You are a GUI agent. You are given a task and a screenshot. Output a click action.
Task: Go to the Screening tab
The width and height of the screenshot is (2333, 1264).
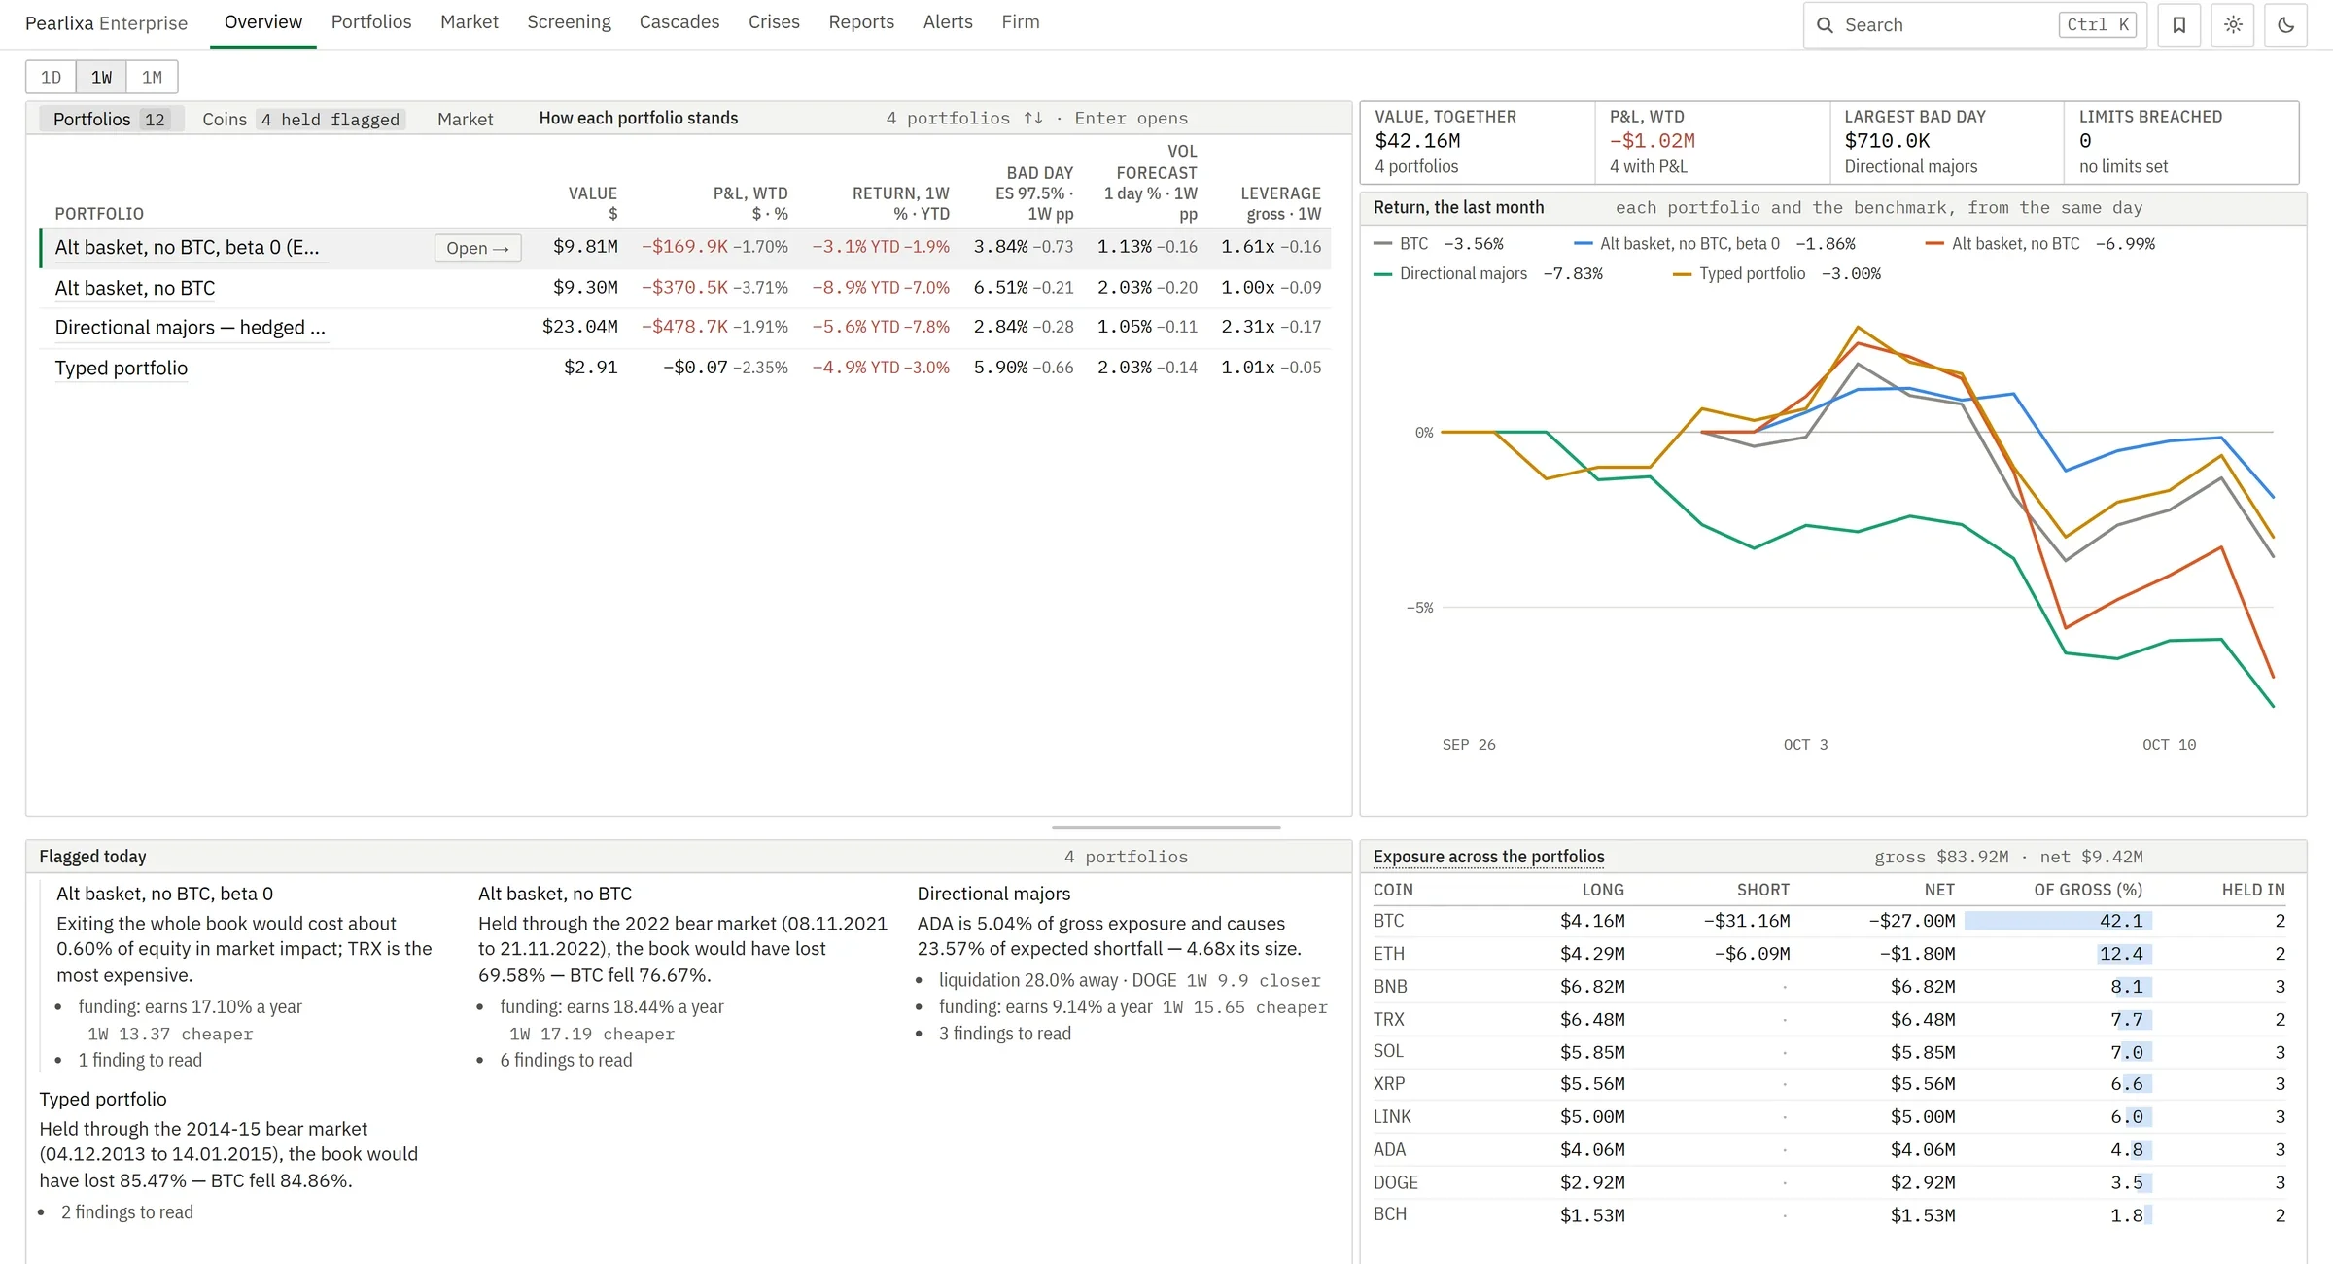point(569,22)
